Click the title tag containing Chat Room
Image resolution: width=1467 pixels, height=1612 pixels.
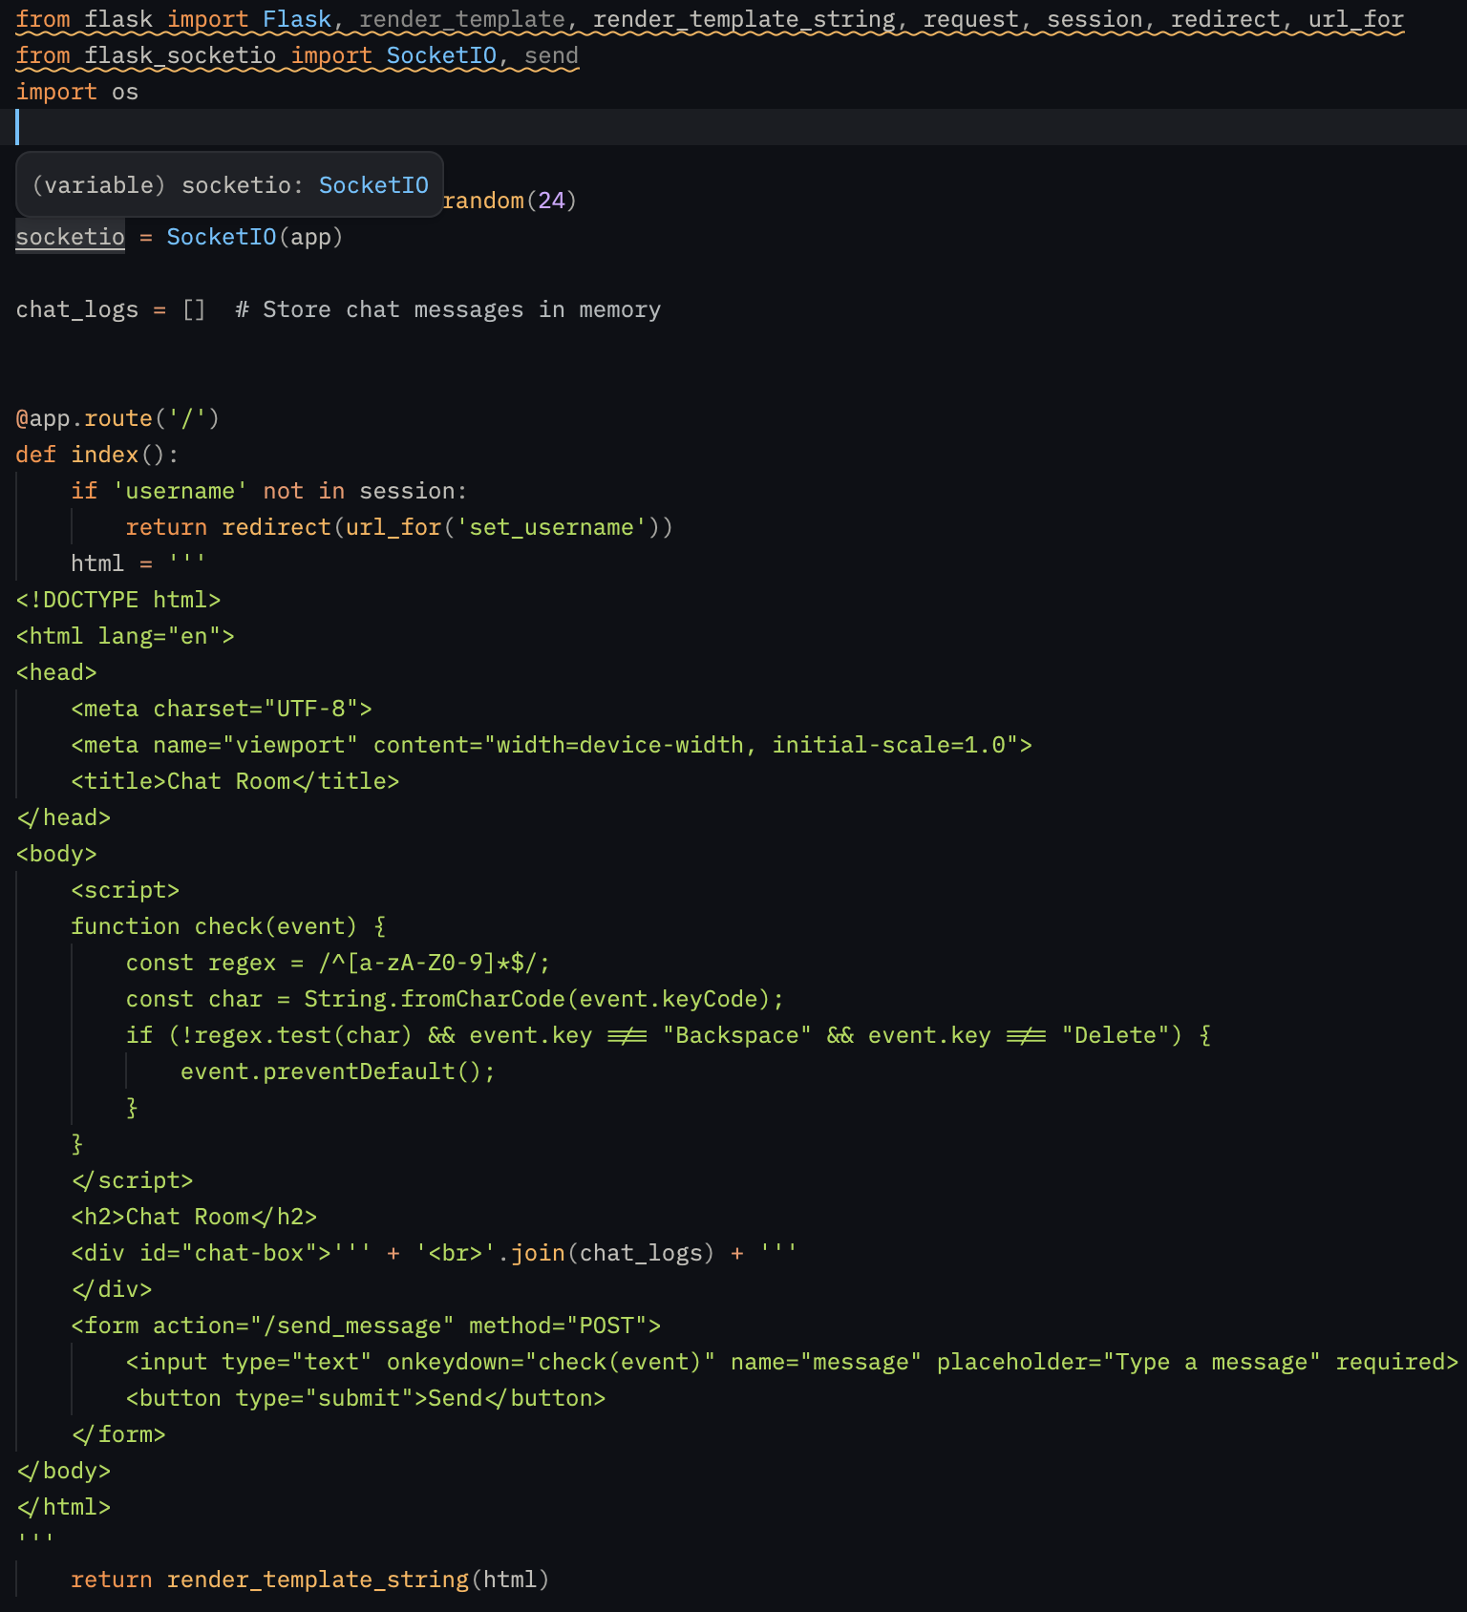[x=235, y=782]
